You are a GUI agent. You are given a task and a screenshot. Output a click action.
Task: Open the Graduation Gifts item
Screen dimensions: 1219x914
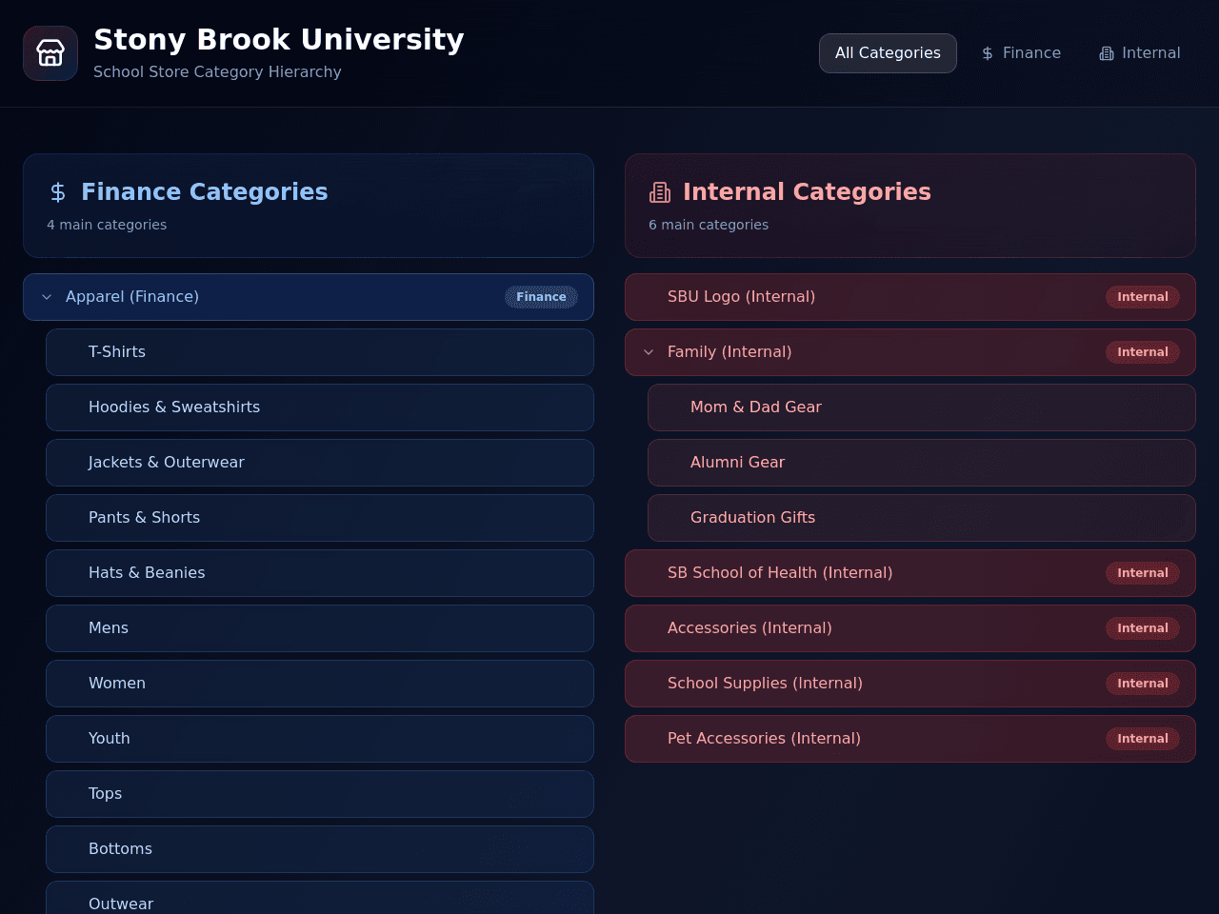pyautogui.click(x=922, y=518)
